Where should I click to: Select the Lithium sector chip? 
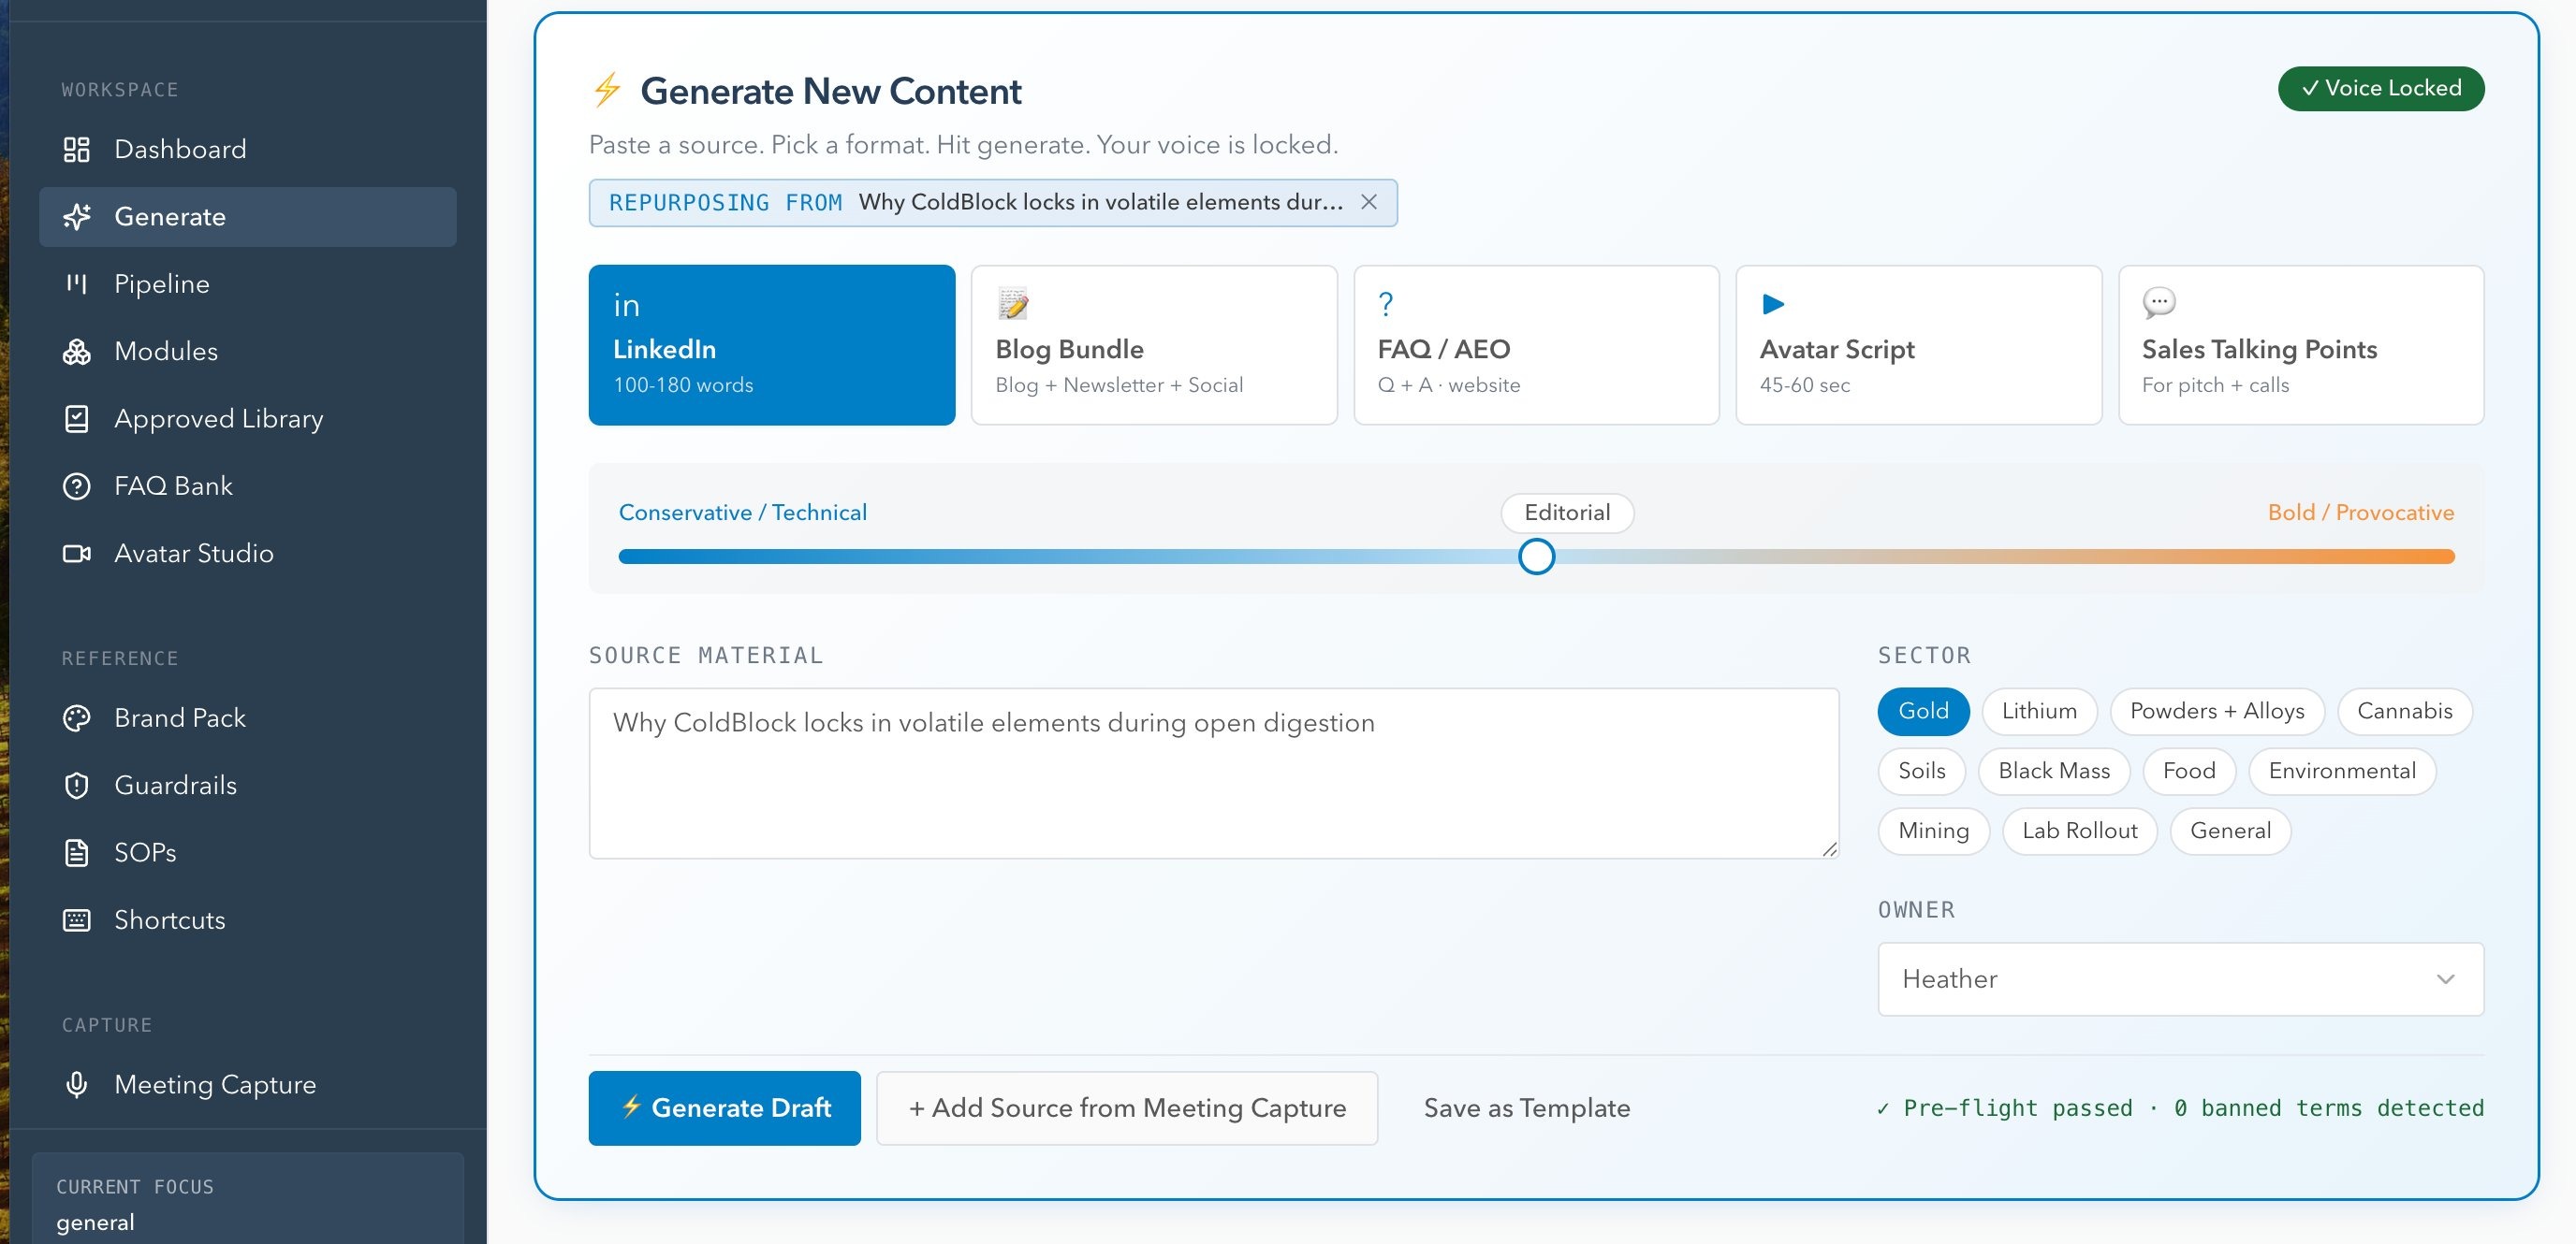[2039, 712]
